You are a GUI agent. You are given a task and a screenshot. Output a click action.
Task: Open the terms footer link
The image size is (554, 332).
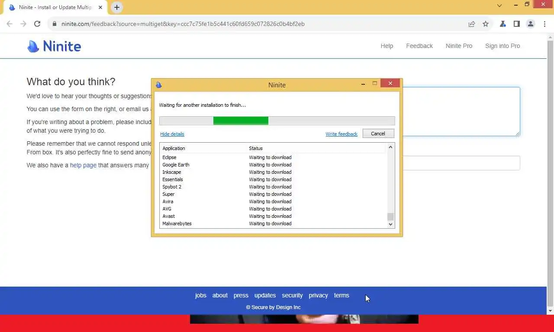pos(341,295)
